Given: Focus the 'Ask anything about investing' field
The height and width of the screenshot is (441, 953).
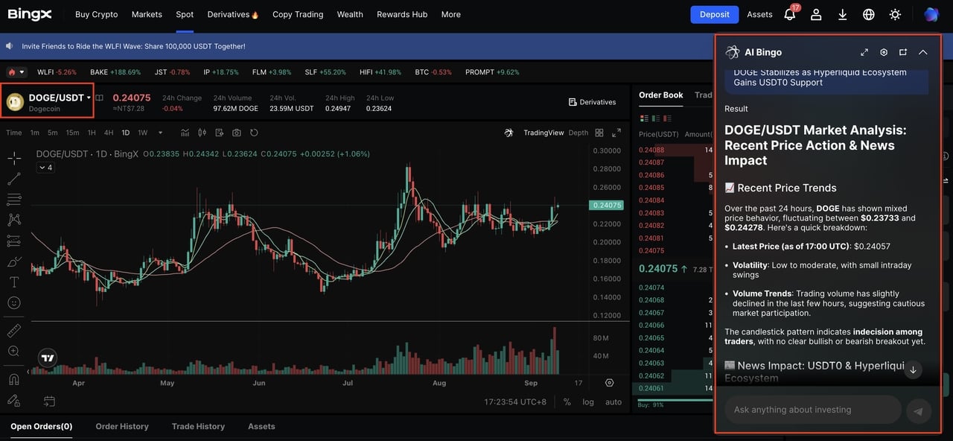Looking at the screenshot, I should (x=813, y=410).
